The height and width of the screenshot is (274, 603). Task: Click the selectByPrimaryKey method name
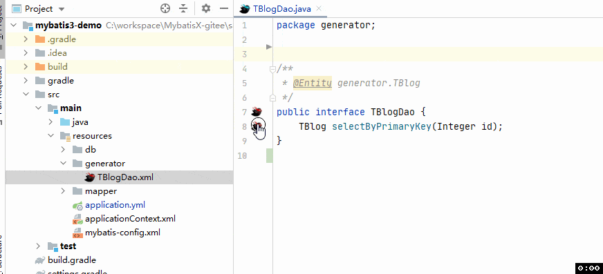(x=382, y=126)
